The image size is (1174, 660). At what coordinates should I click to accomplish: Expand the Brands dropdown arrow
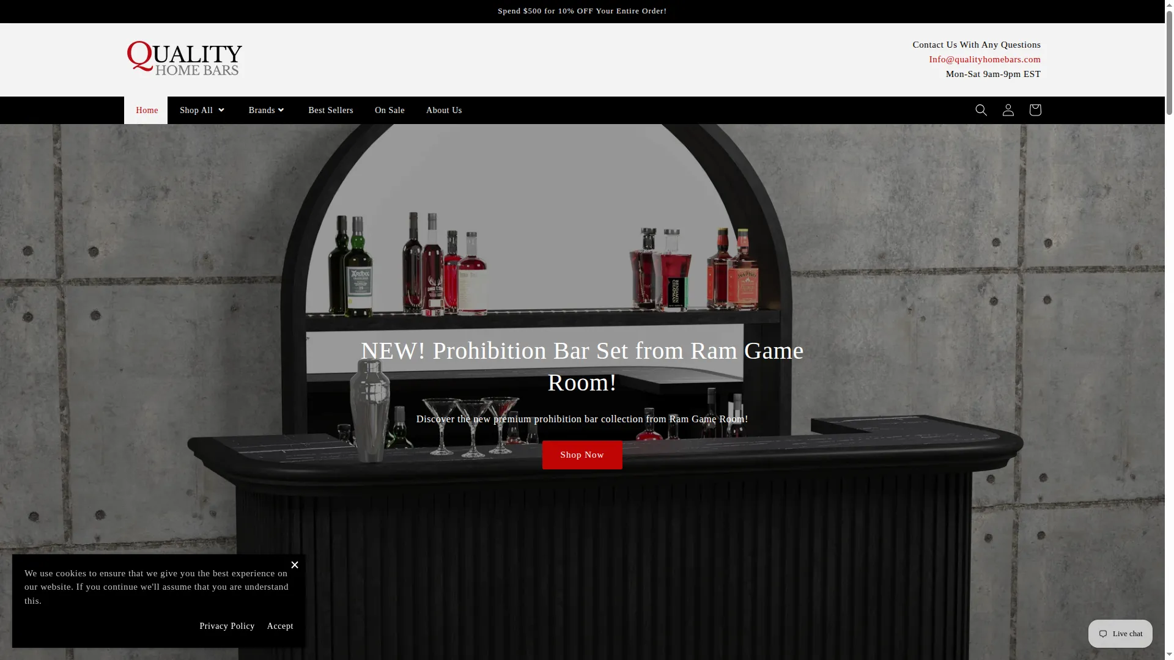(x=281, y=110)
